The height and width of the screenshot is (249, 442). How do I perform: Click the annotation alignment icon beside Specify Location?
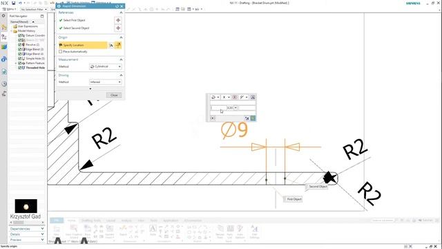point(118,45)
